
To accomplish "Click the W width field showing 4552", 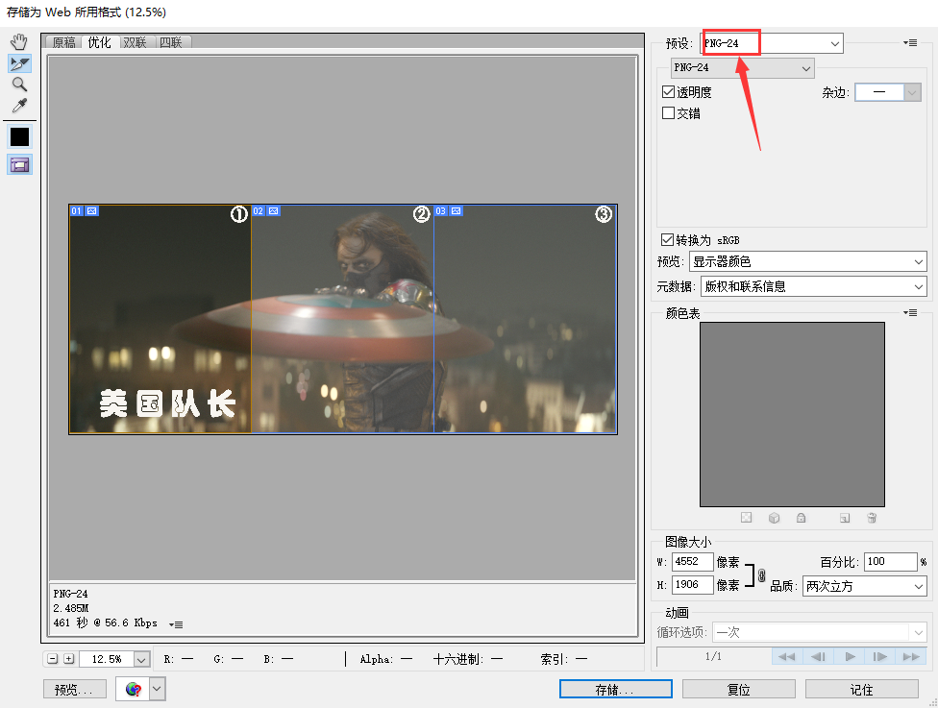I will (x=693, y=561).
